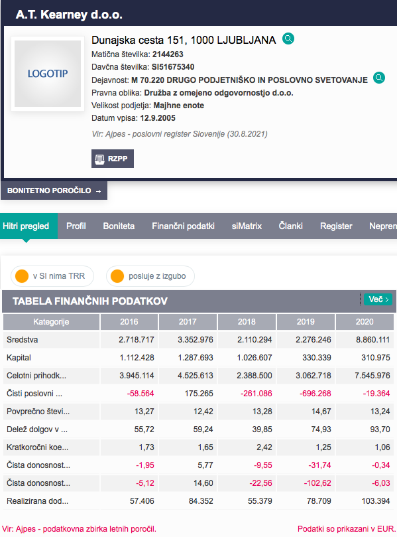Select the Sredstva row label

click(x=23, y=340)
